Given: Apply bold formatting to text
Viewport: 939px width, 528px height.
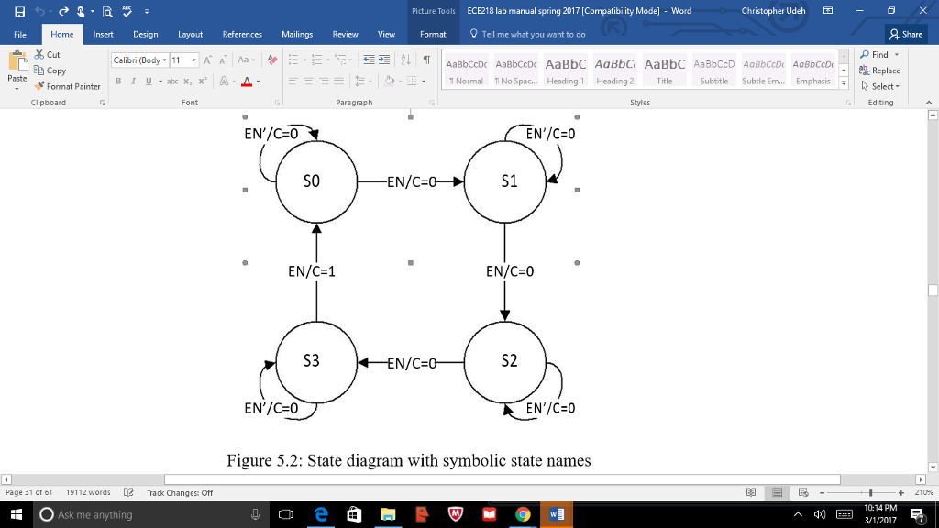Looking at the screenshot, I should coord(117,81).
